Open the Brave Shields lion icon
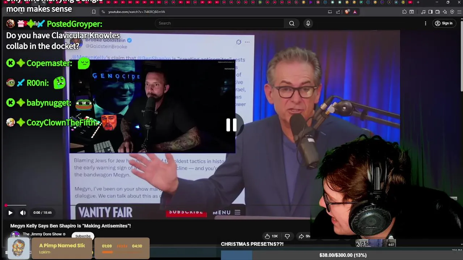The height and width of the screenshot is (260, 463). 347,12
